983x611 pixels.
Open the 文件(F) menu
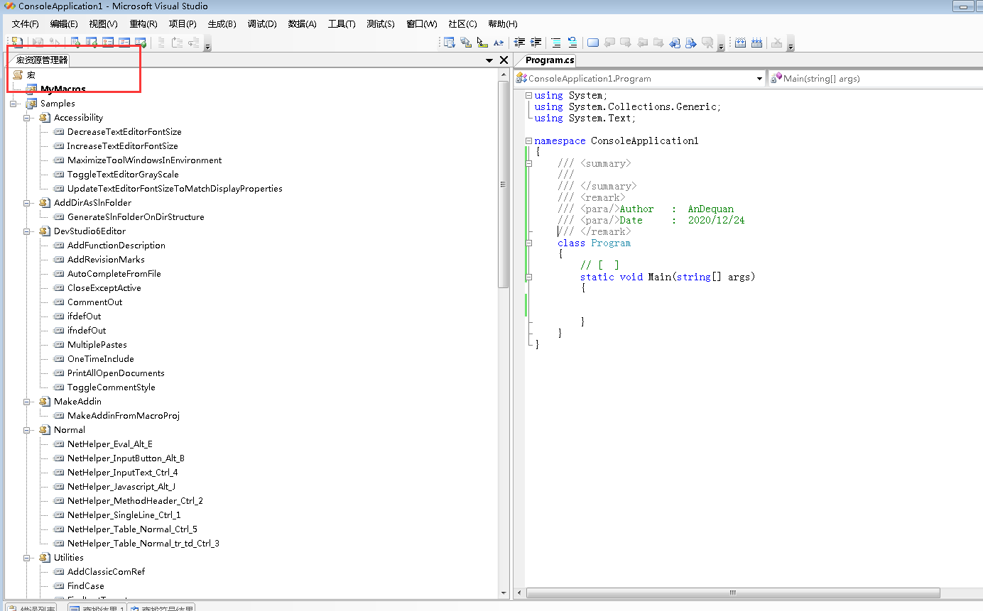pyautogui.click(x=25, y=23)
